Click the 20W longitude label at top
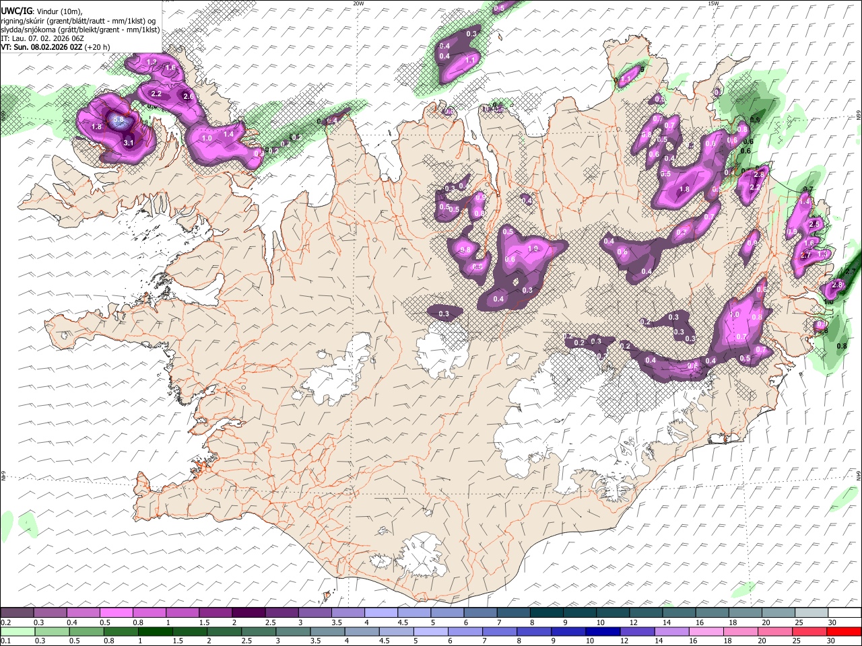862x646 pixels. (358, 3)
